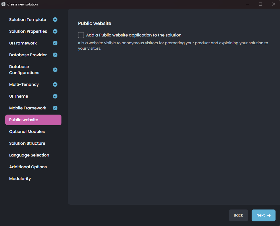The width and height of the screenshot is (280, 226).
Task: Click the completed icon next to UI Framework
Action: point(55,43)
